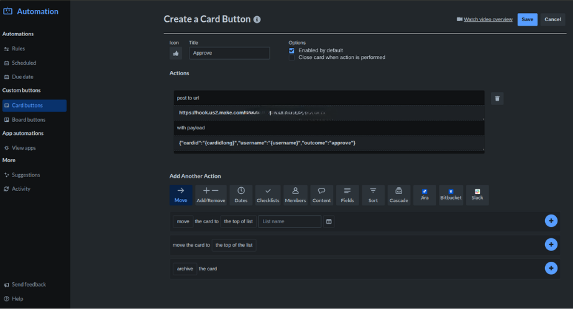This screenshot has height=309, width=573.
Task: Open the Content action category
Action: pos(321,195)
